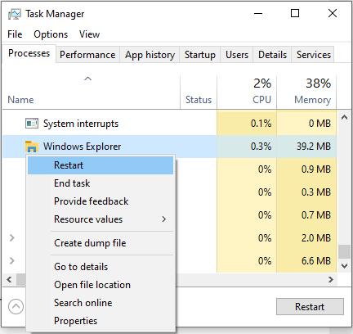Image resolution: width=353 pixels, height=334 pixels.
Task: Open the Options menu
Action: [x=51, y=34]
